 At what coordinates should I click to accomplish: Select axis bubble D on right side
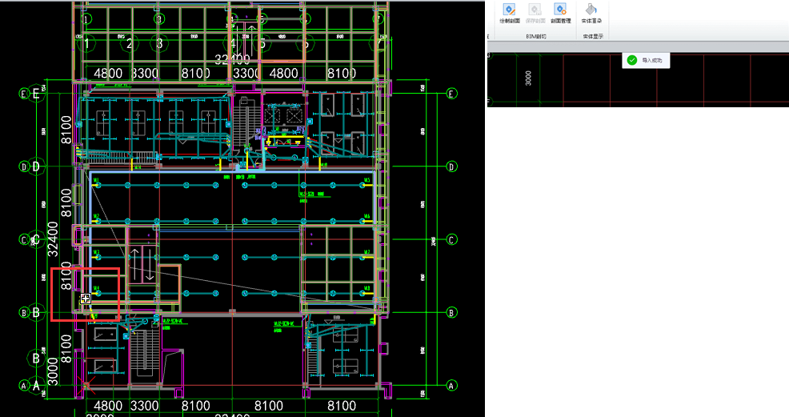(x=452, y=166)
